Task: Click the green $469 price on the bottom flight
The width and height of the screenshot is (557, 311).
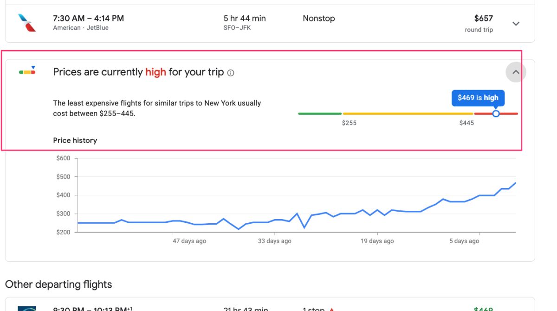Action: pos(483,308)
